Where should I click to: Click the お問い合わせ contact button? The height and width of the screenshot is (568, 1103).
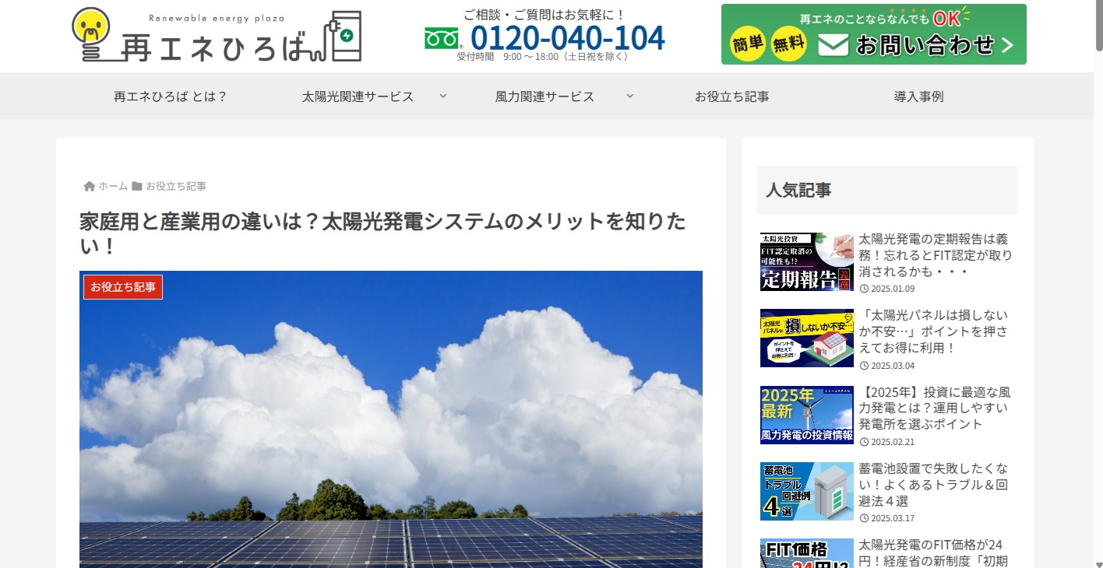click(874, 34)
